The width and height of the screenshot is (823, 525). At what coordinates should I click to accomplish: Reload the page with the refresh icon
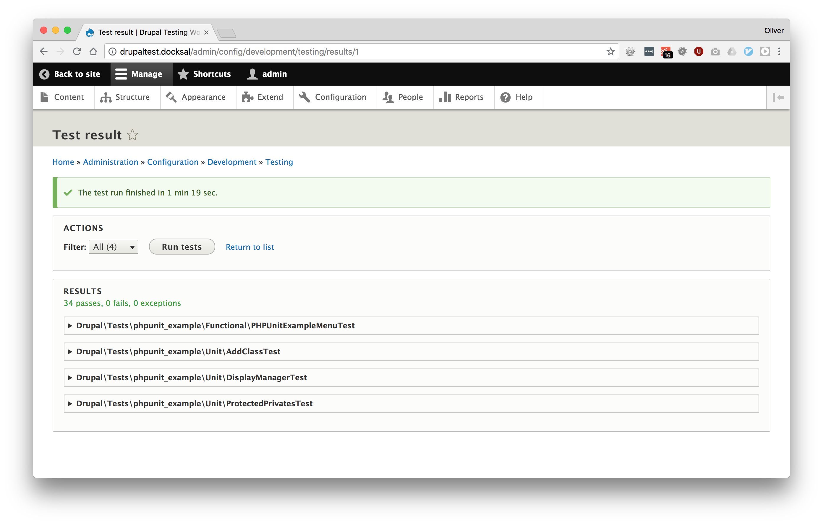pos(77,52)
